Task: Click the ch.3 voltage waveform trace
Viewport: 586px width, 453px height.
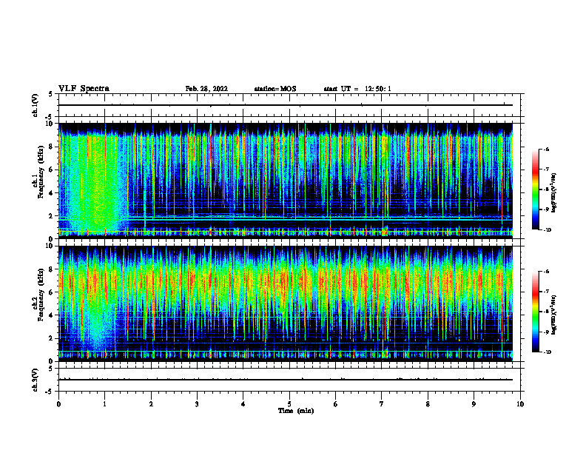Action: [x=286, y=380]
